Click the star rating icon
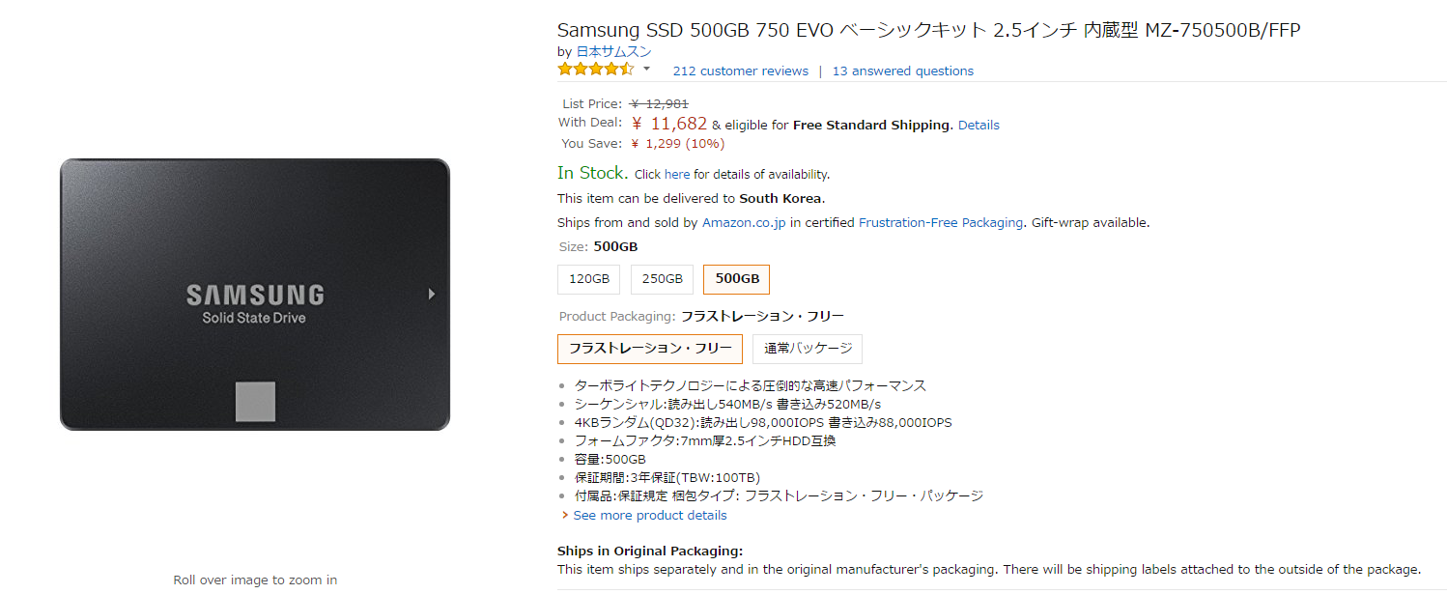Screen dimensions: 1447x594 coord(595,70)
